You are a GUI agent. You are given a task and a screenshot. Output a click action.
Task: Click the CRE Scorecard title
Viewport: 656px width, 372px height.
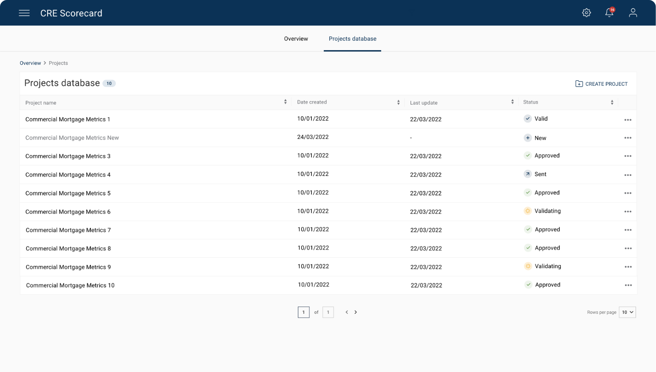(x=71, y=13)
